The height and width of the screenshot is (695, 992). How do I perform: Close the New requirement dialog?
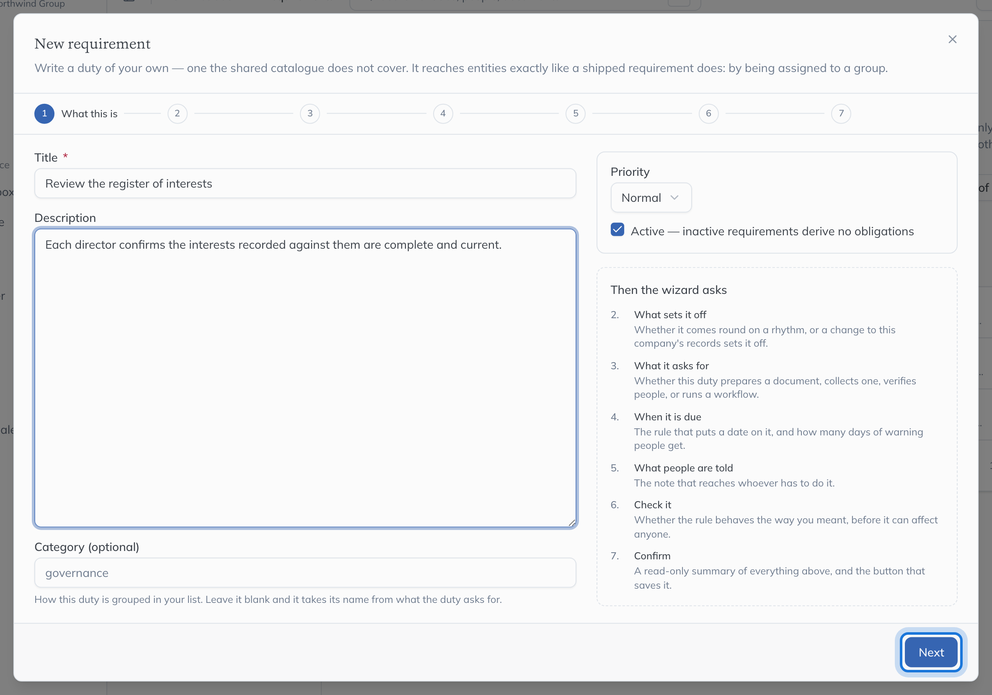pos(952,39)
